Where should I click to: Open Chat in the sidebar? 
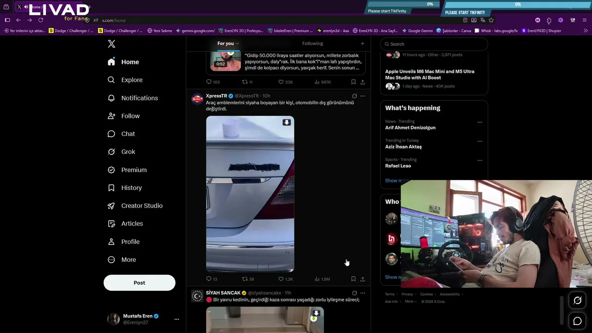[121, 134]
